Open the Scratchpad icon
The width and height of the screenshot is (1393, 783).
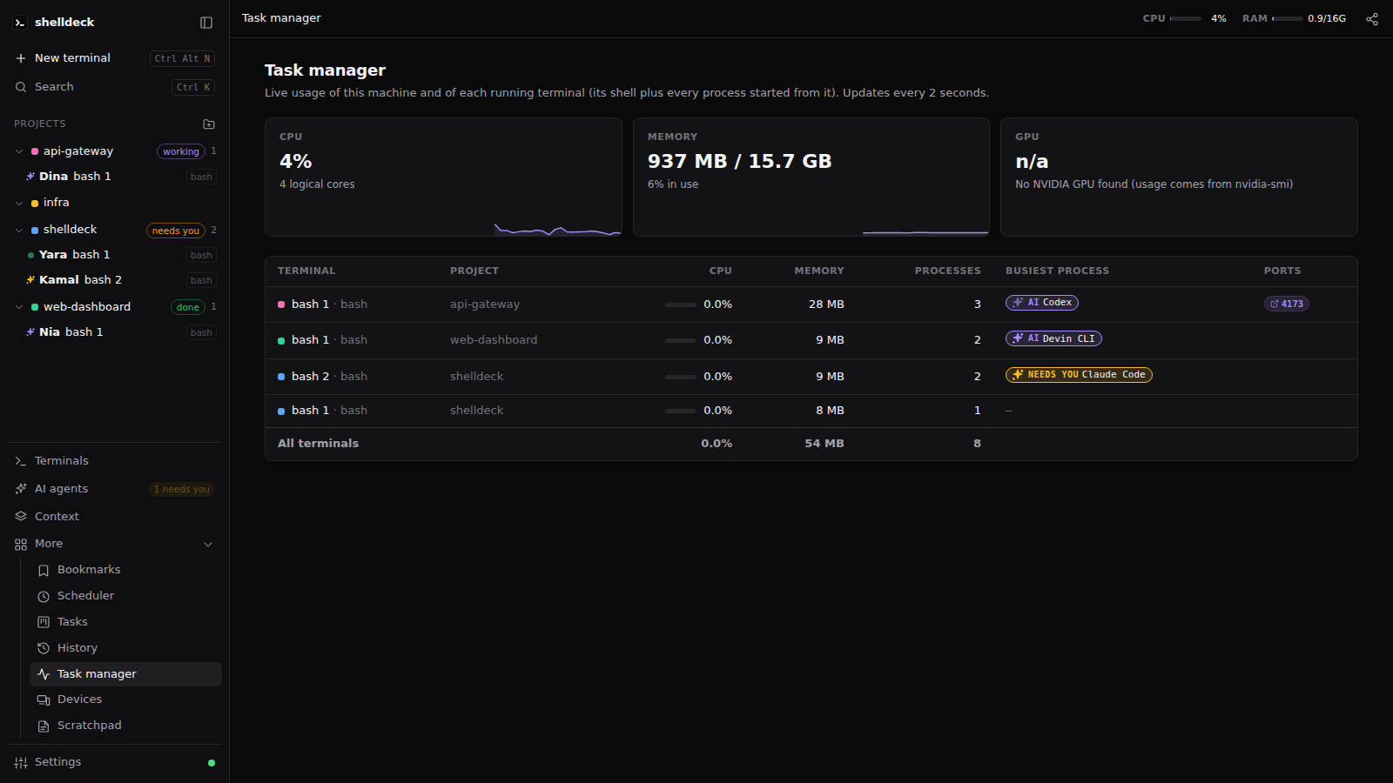click(44, 726)
